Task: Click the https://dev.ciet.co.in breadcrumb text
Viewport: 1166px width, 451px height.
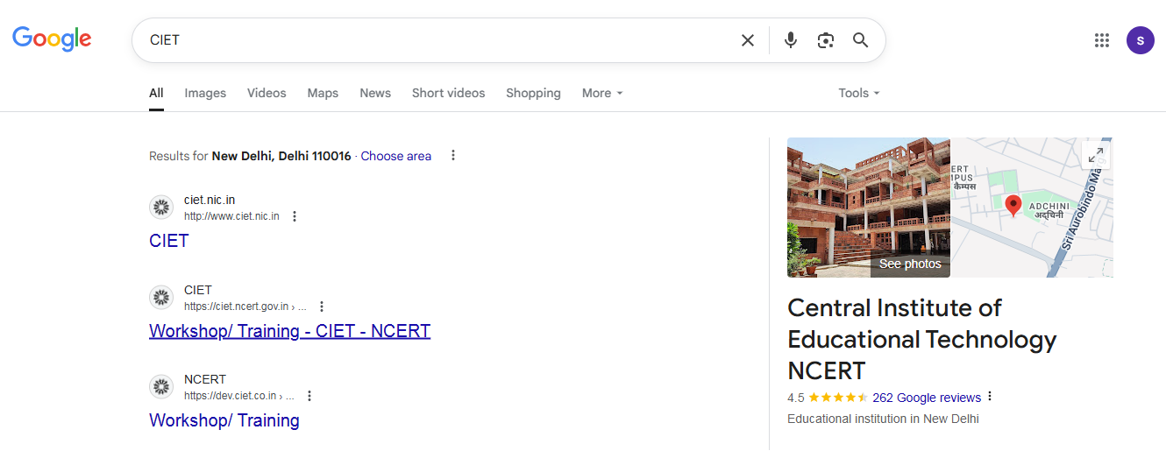Action: [239, 396]
